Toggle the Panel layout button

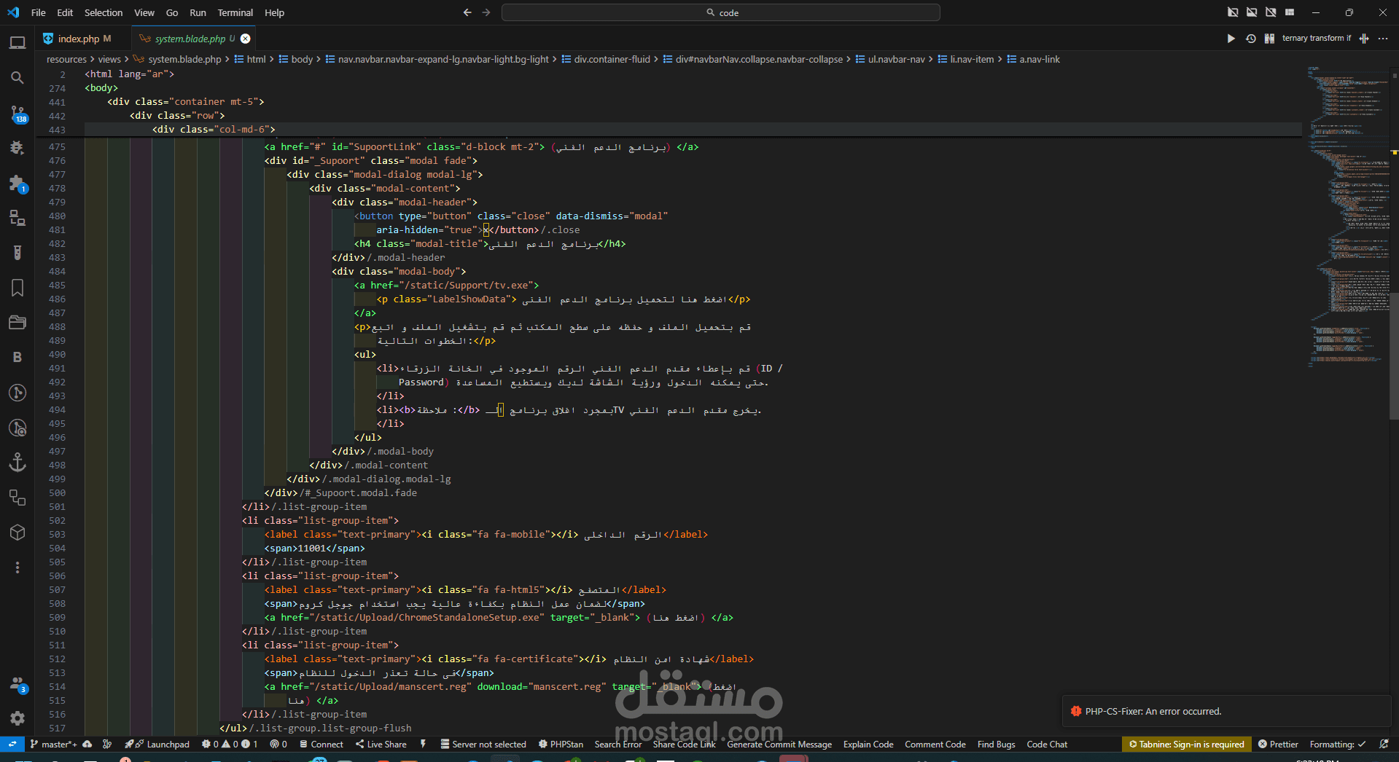(1252, 12)
